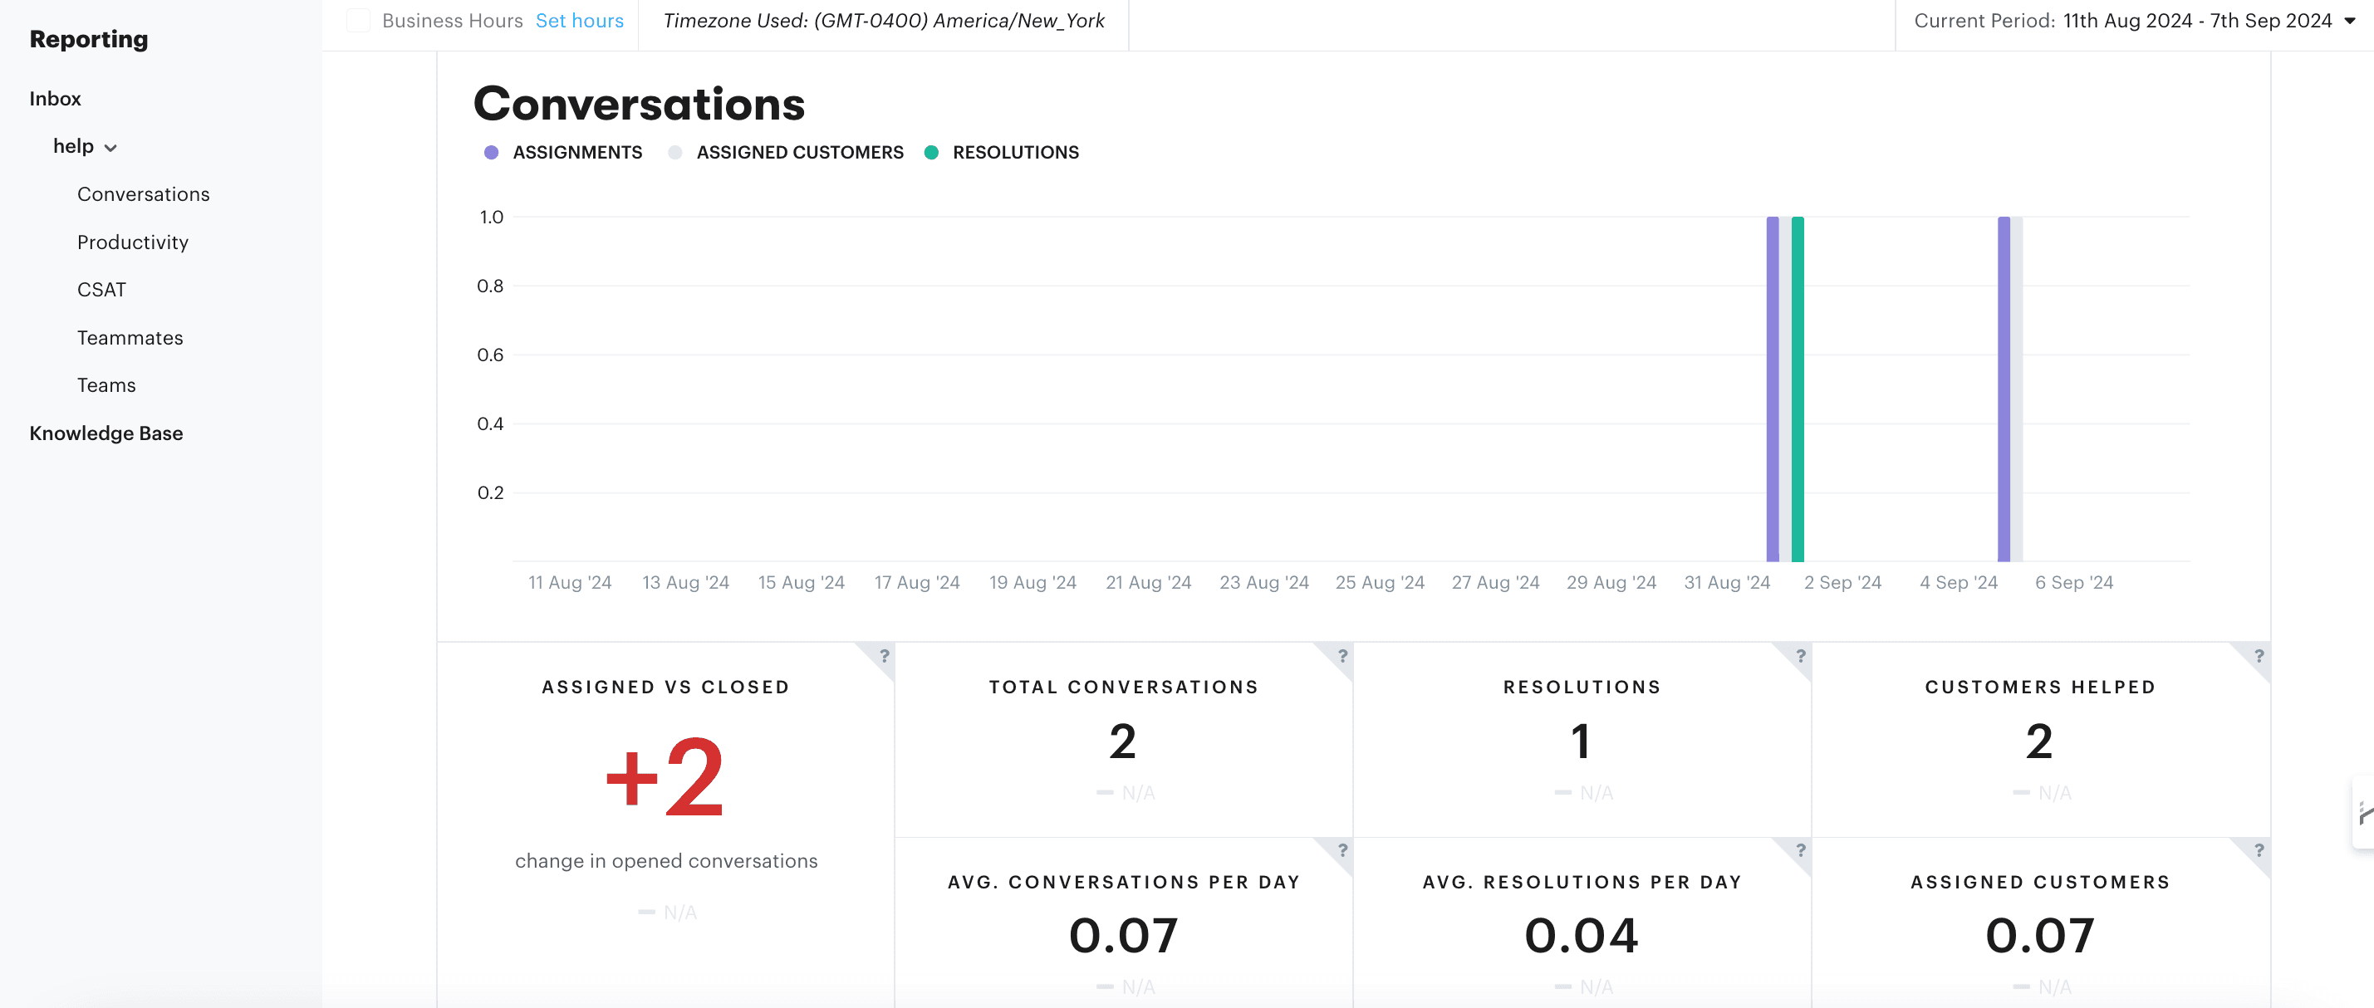Open help tooltip on Total Conversations card
The height and width of the screenshot is (1008, 2374).
tap(1342, 656)
